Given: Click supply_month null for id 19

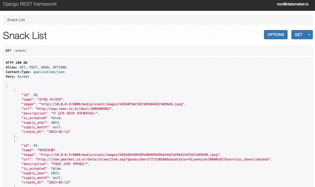Looking at the screenshot, I should coord(57,178).
